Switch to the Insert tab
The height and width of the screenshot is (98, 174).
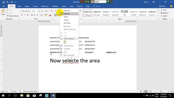pyautogui.click(x=19, y=6)
